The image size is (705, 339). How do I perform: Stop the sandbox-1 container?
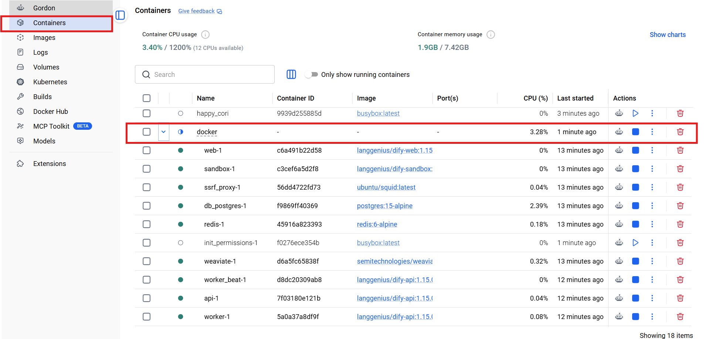click(635, 169)
